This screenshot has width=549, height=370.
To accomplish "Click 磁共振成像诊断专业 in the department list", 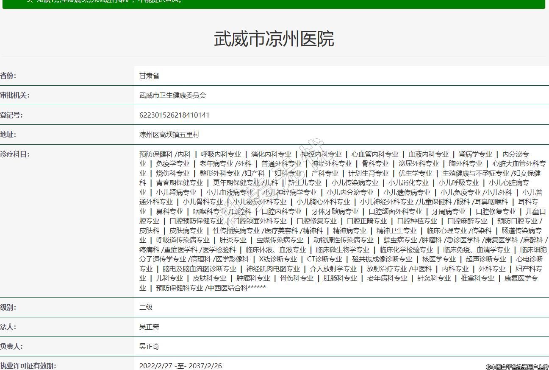I will (x=382, y=259).
